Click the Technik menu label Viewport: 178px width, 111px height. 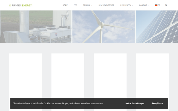click(87, 5)
